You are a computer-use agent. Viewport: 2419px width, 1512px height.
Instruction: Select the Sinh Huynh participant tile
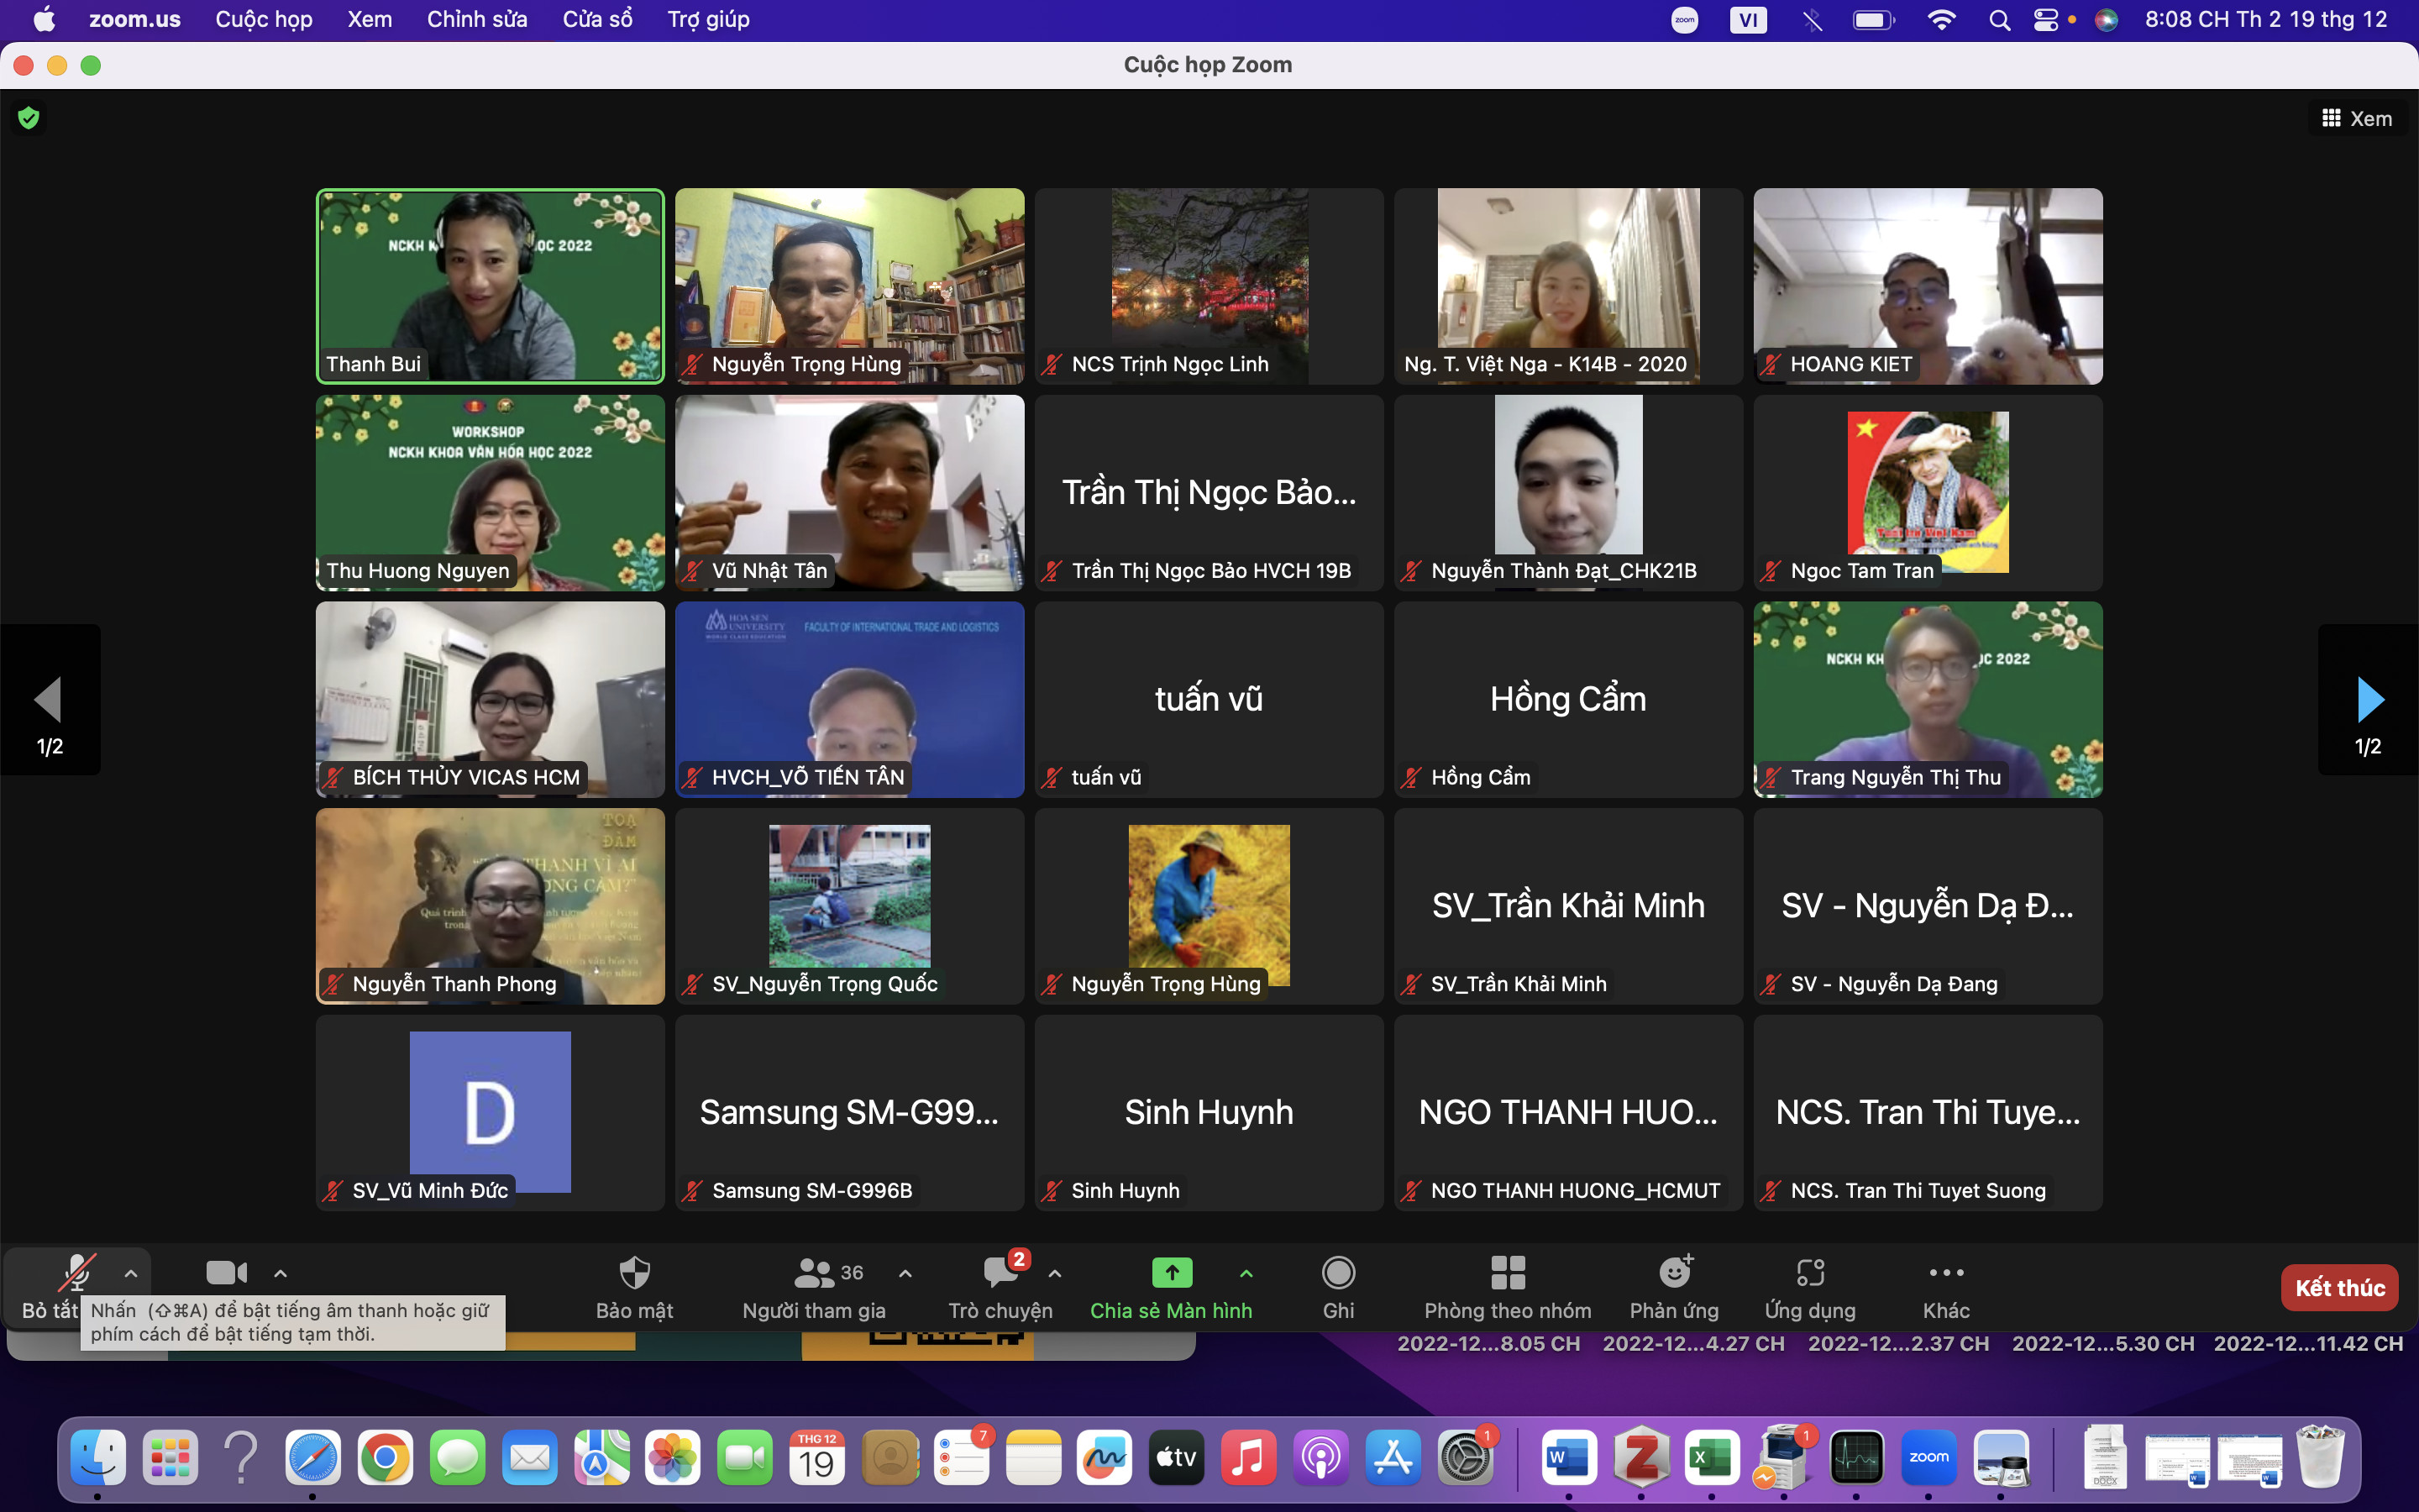coord(1209,1113)
